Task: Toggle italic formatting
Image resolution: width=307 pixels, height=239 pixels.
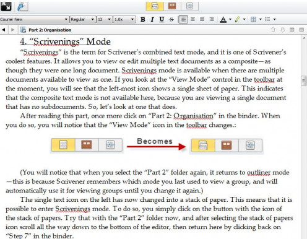Action: (x=152, y=19)
